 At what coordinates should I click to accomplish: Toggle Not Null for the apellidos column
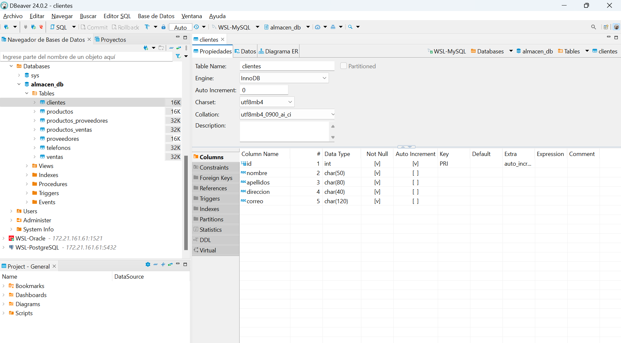(377, 183)
